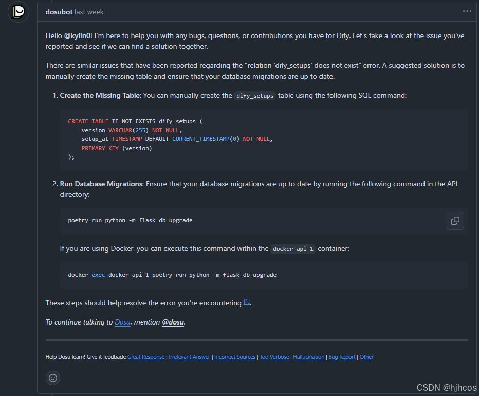Give Great Response feedback
479x396 pixels.
pyautogui.click(x=146, y=357)
